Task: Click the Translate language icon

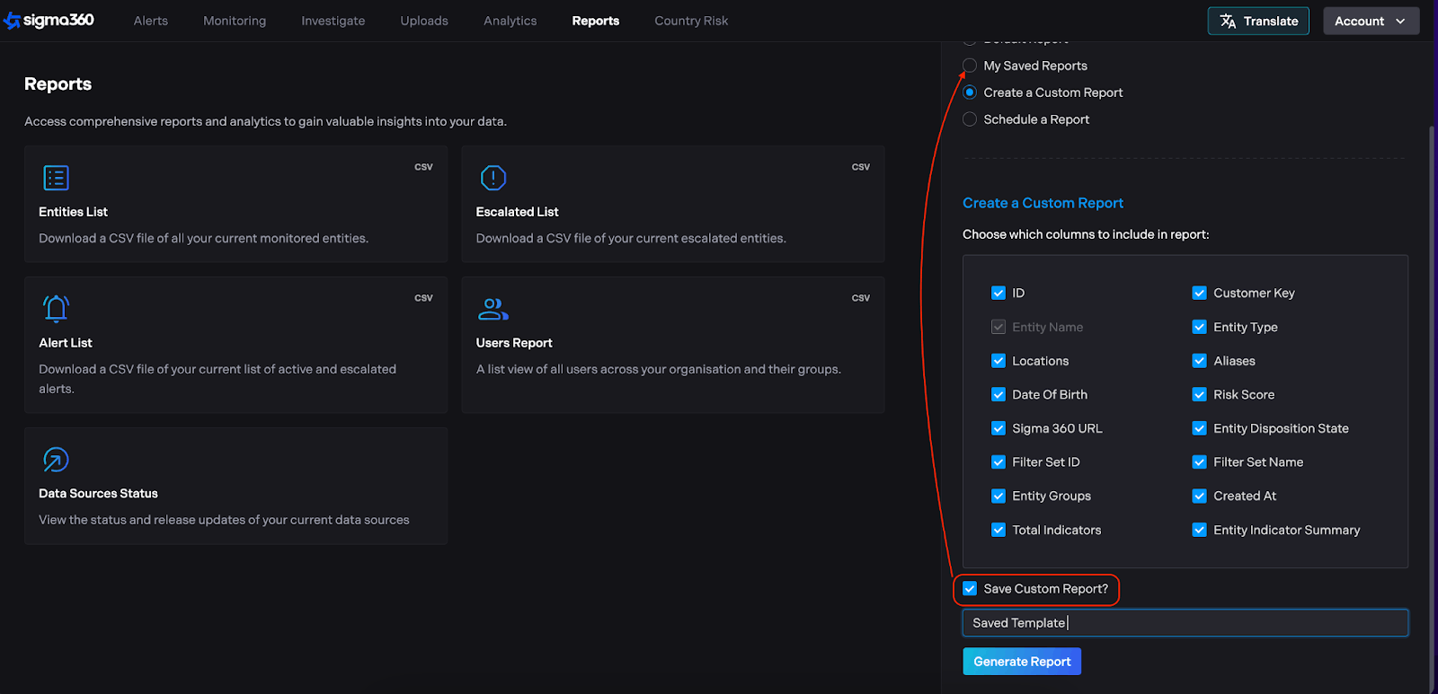Action: coord(1228,22)
